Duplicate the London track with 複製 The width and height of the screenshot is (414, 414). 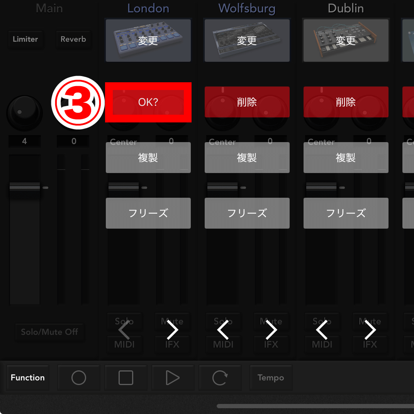[x=148, y=158]
